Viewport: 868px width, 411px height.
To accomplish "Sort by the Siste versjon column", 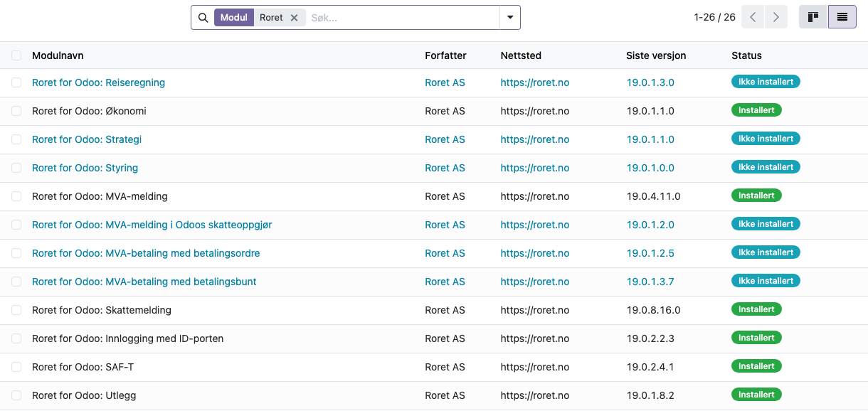I will 656,55.
